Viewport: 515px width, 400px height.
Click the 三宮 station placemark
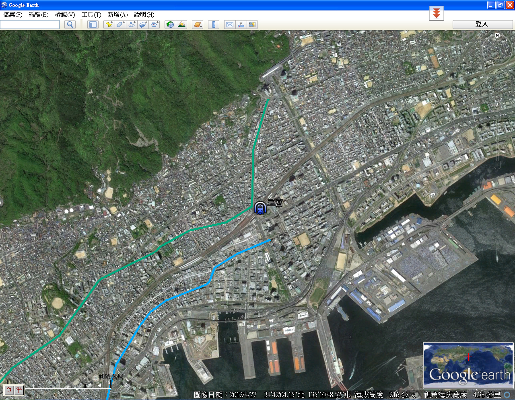260,208
